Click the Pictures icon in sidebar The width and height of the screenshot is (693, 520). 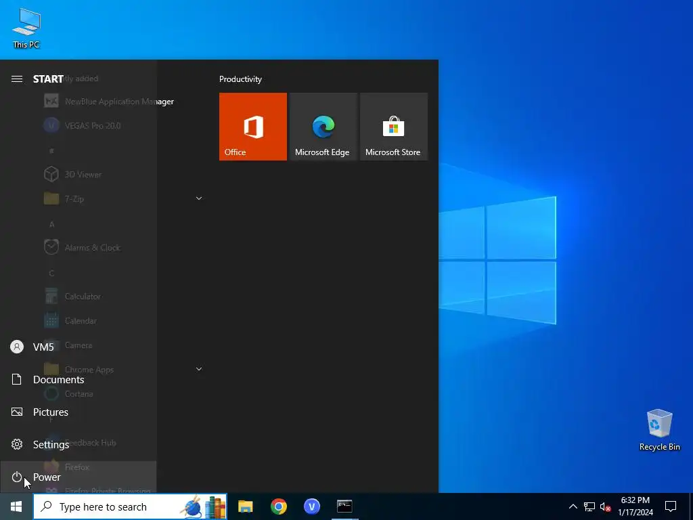17,412
